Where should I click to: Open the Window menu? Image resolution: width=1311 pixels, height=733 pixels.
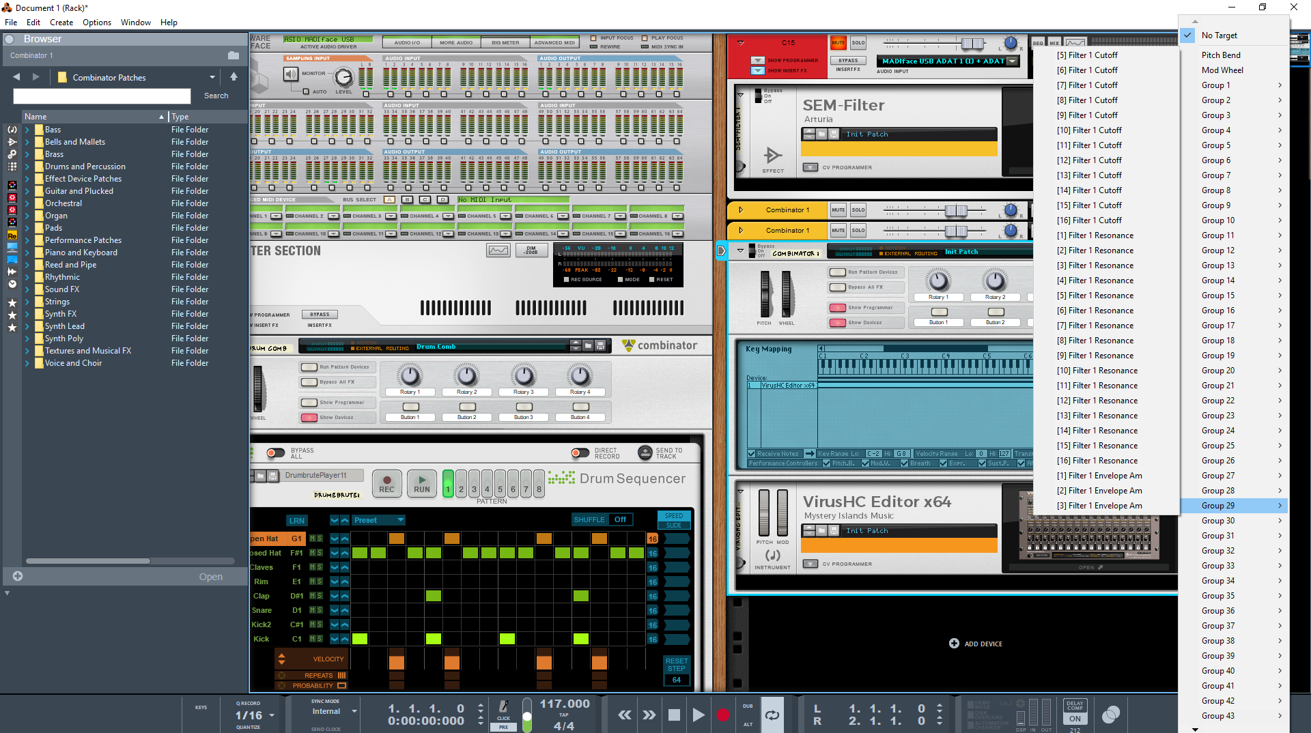point(136,22)
